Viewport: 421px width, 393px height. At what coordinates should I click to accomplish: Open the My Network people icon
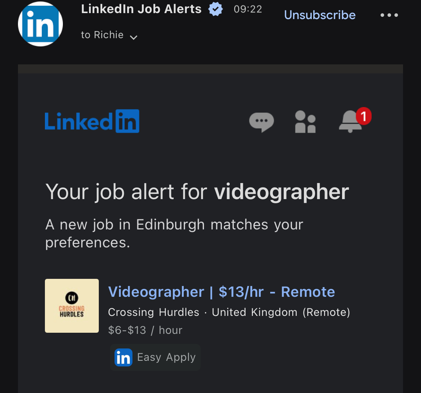(305, 122)
